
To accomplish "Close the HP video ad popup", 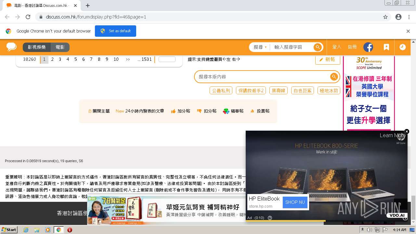I will pyautogui.click(x=407, y=132).
